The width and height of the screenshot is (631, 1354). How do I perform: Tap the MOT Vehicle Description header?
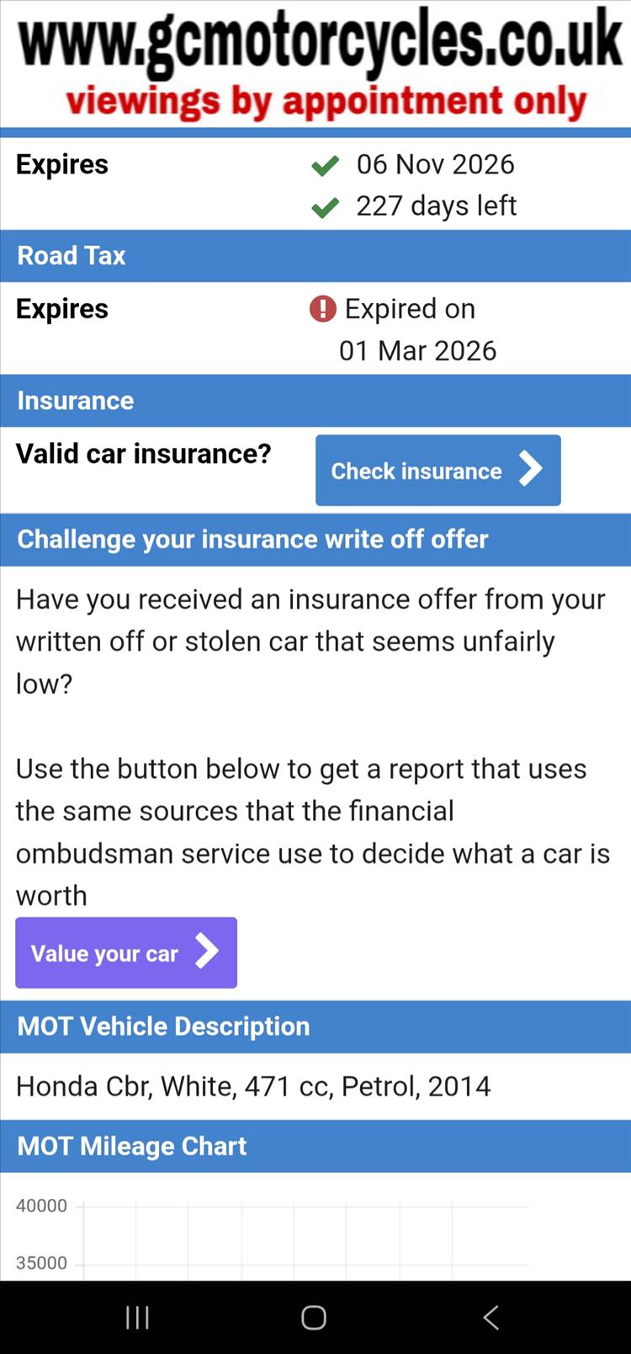click(x=315, y=1026)
